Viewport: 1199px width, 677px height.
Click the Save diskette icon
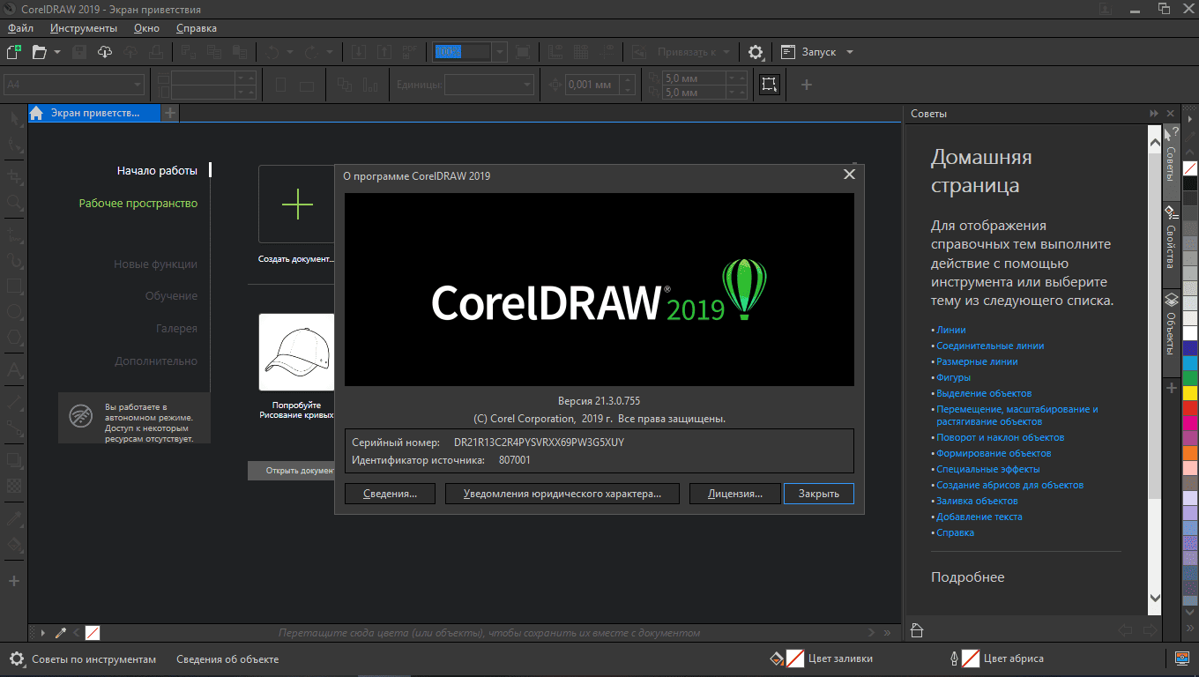click(79, 52)
